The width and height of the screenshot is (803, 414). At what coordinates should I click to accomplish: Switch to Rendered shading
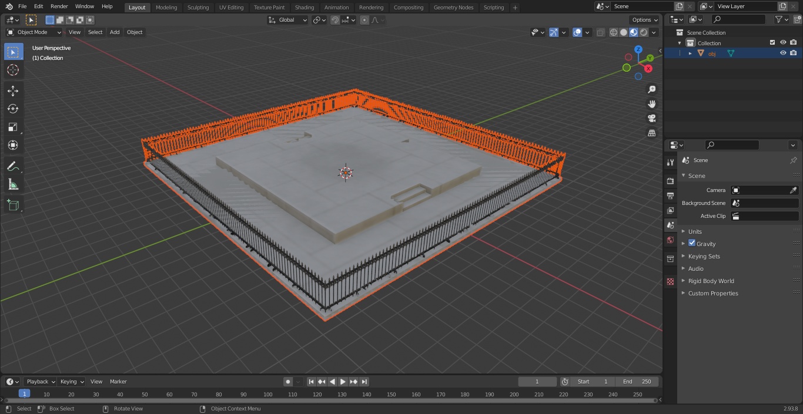644,32
